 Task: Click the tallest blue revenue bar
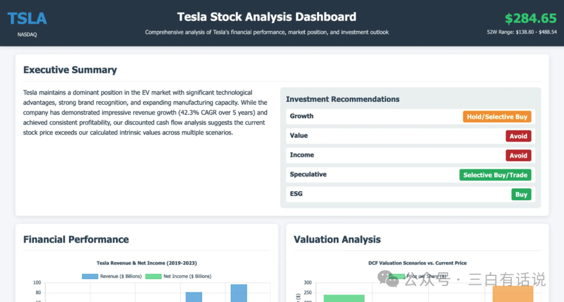coord(239,293)
